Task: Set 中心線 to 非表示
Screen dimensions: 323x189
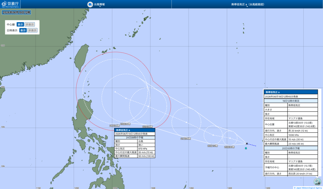Action: point(30,25)
